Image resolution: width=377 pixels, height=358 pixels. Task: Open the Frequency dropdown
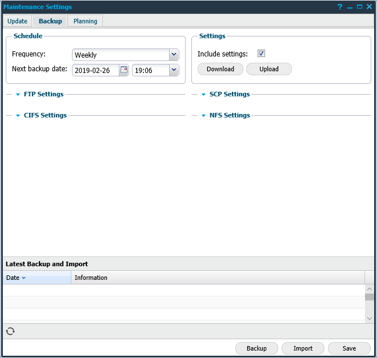tap(174, 55)
